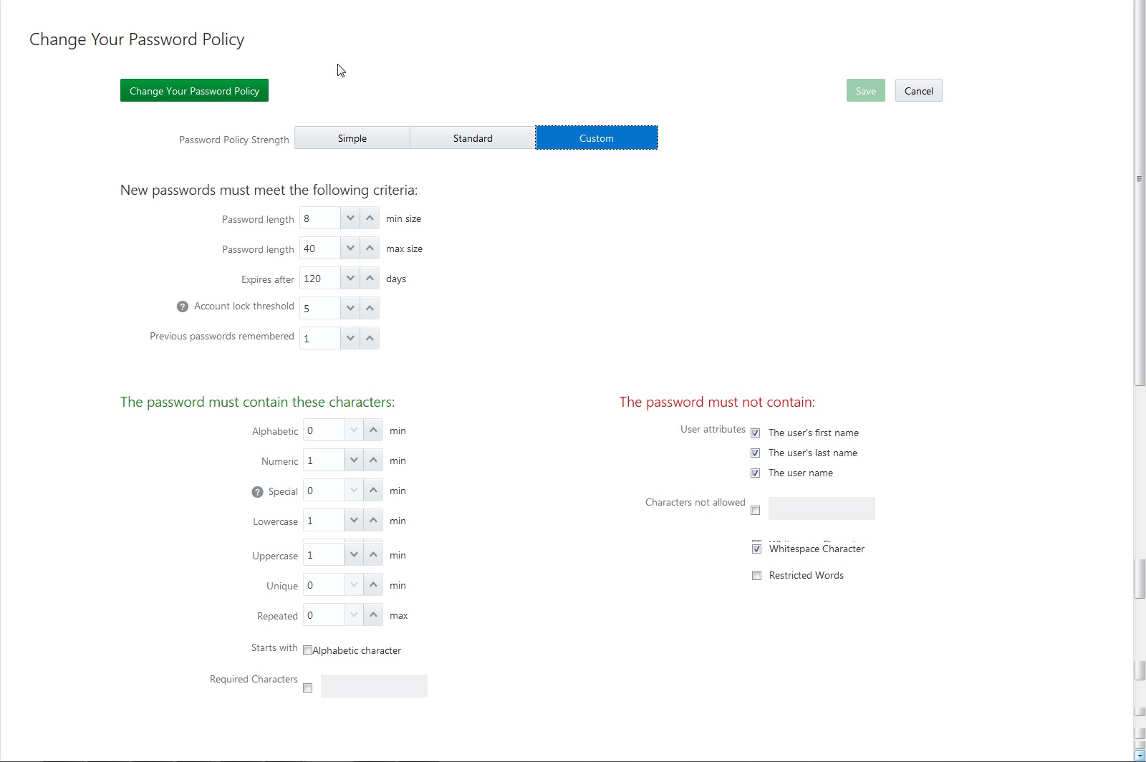Screen dimensions: 1146x762
Task: Click the up arrow for Expires after days
Action: (370, 278)
